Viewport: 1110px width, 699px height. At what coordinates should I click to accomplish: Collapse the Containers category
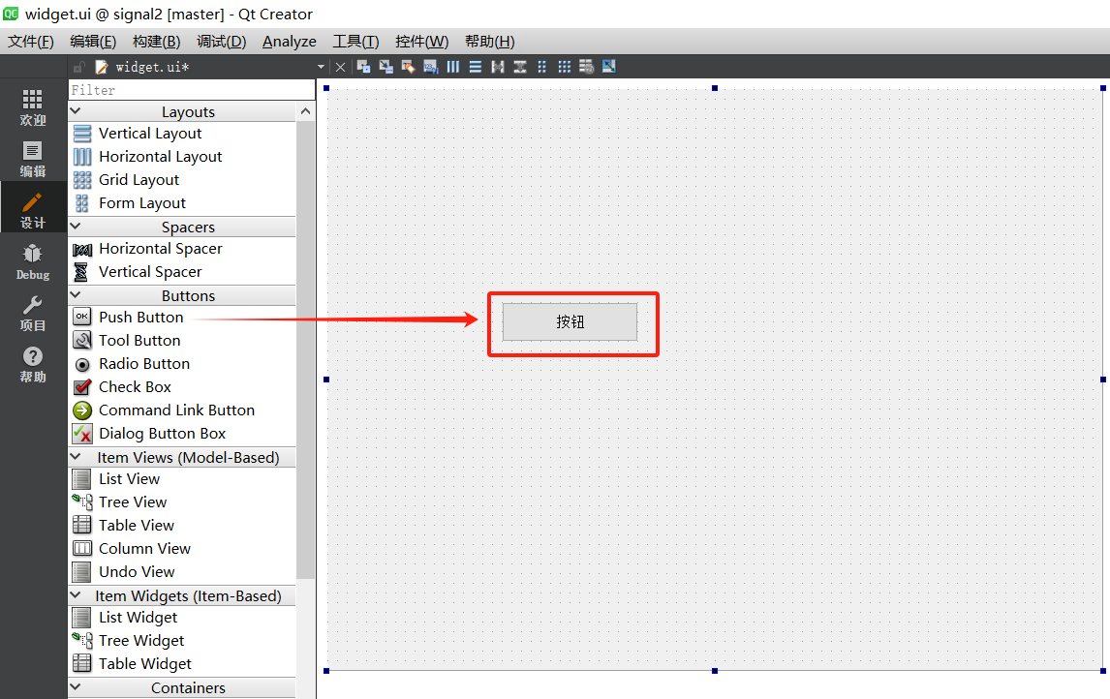click(x=76, y=687)
